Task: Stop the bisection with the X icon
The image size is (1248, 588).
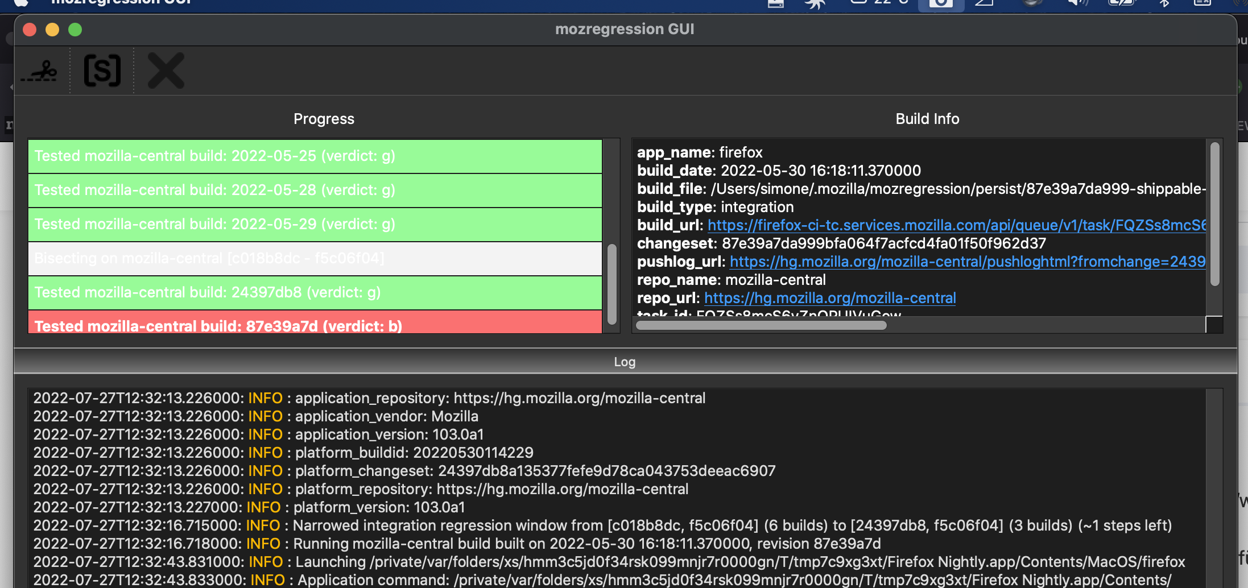Action: click(x=166, y=71)
